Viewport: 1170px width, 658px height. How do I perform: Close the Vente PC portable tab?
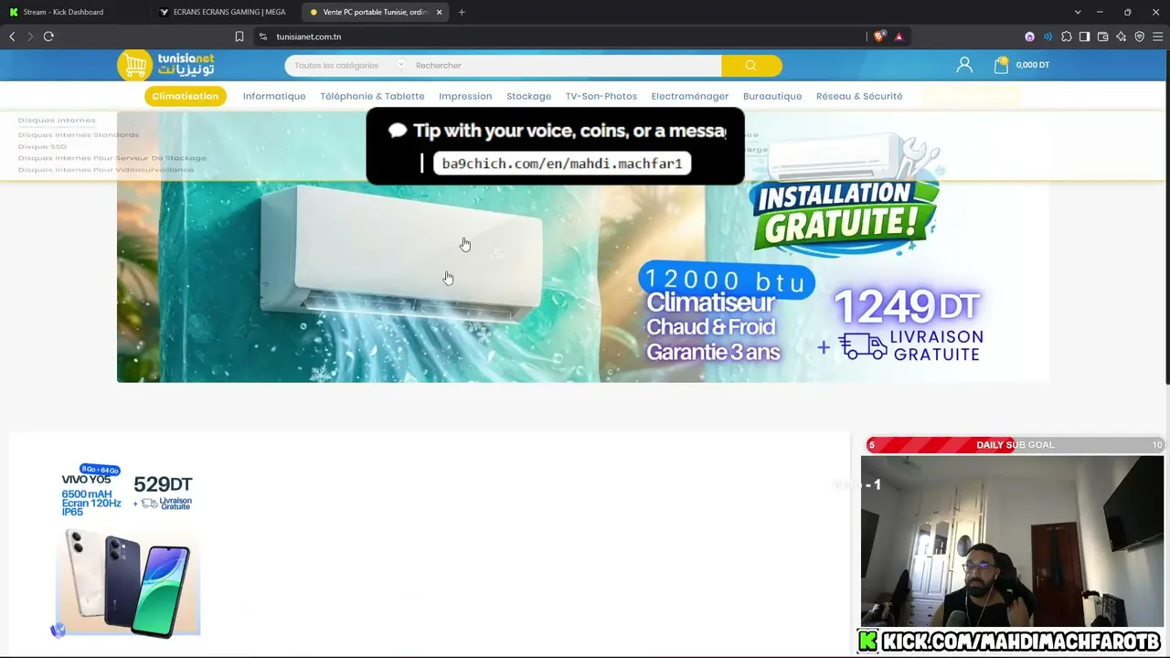tap(439, 12)
